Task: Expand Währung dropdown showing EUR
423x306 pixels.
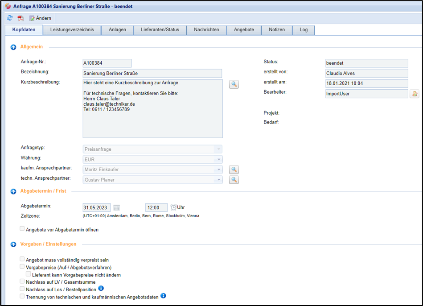Action: click(152, 159)
